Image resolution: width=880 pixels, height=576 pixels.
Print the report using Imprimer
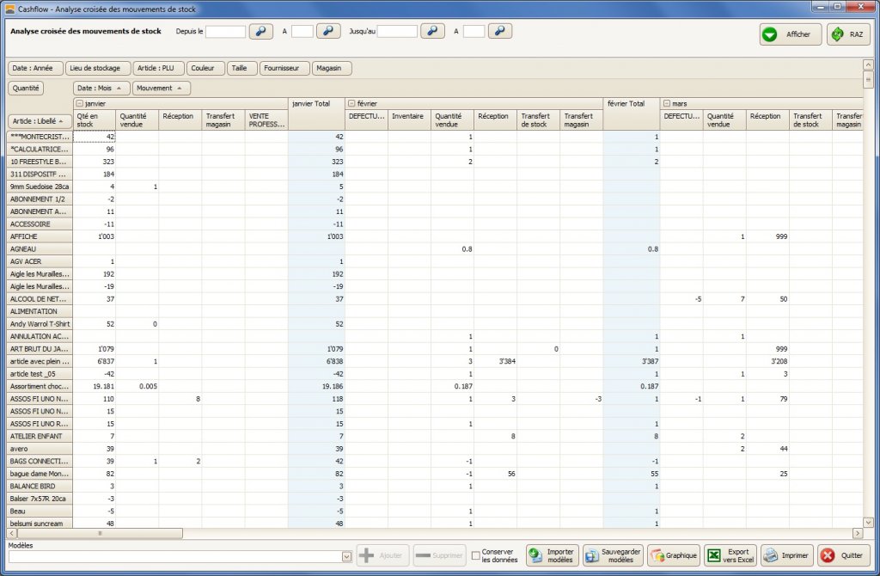click(x=785, y=555)
